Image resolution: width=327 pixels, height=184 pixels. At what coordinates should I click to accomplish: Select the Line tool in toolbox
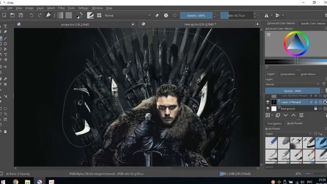(6, 38)
